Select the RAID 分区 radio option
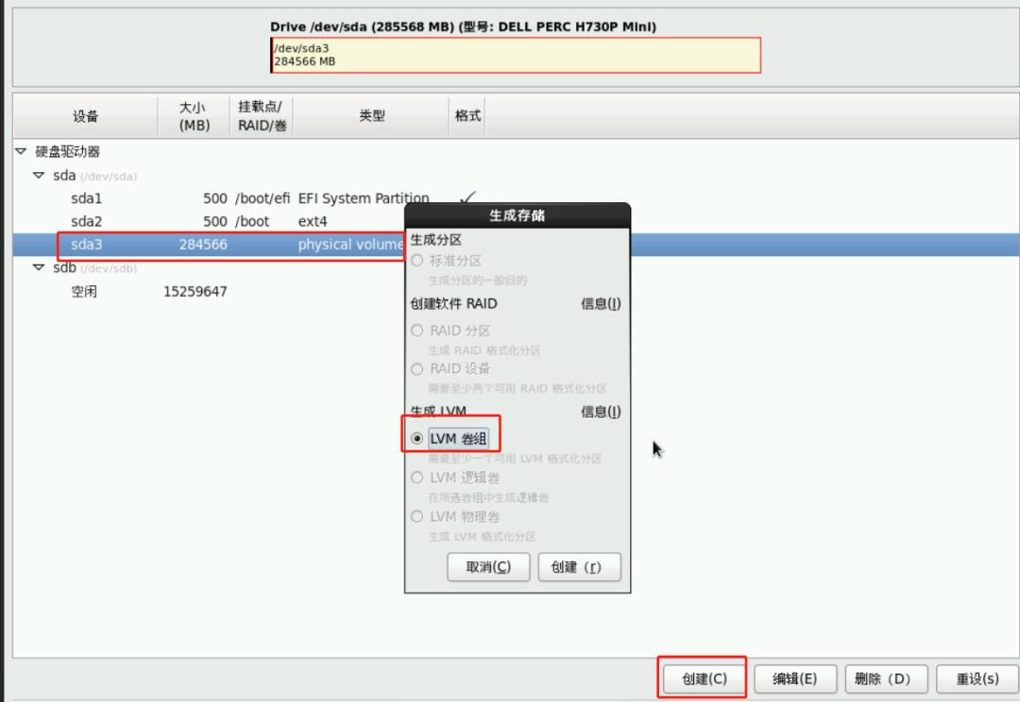 tap(417, 331)
